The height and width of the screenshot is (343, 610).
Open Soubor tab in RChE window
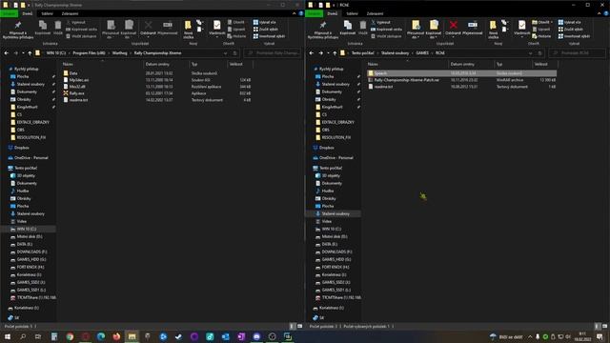[315, 13]
